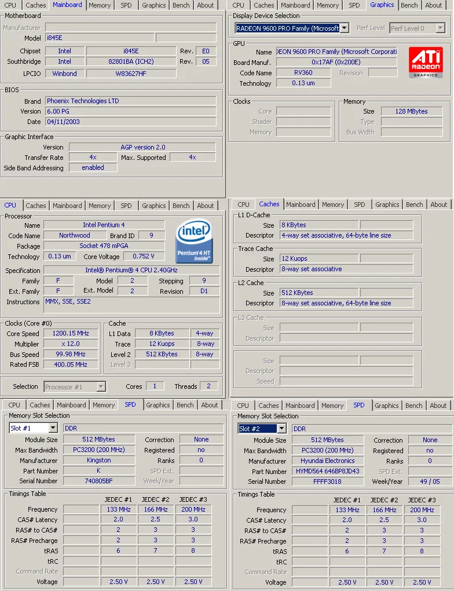Click the Kingston manufacturer field
This screenshot has width=454, height=591.
coord(98,460)
